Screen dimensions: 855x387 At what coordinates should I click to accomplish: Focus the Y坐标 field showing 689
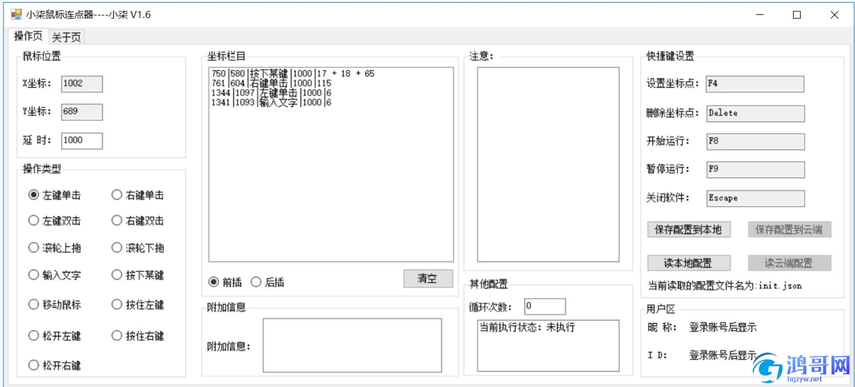(x=82, y=112)
